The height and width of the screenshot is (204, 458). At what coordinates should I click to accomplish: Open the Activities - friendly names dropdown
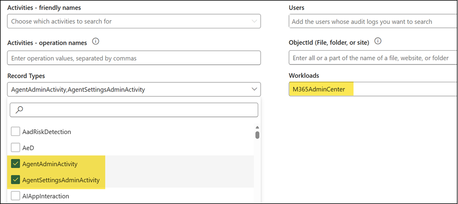134,21
